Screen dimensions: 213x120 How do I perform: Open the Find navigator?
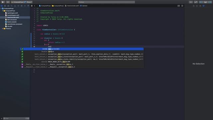[12, 6]
